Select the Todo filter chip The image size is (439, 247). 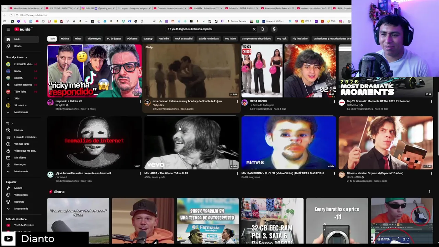point(52,39)
